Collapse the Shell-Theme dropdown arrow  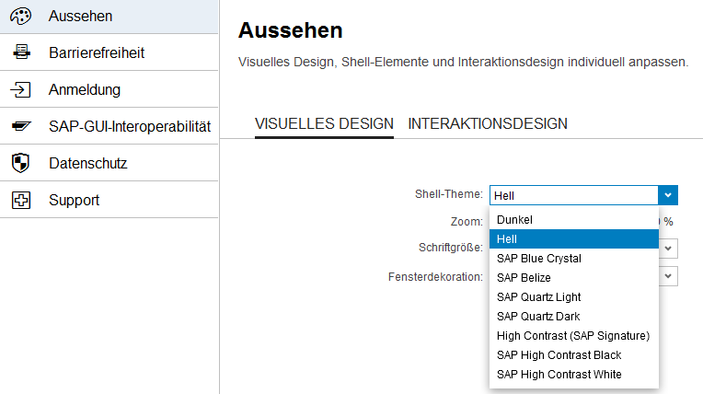(669, 194)
